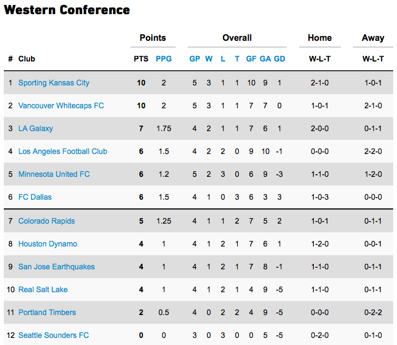This screenshot has width=397, height=345.
Task: Open the LA Galaxy club page
Action: coord(36,128)
